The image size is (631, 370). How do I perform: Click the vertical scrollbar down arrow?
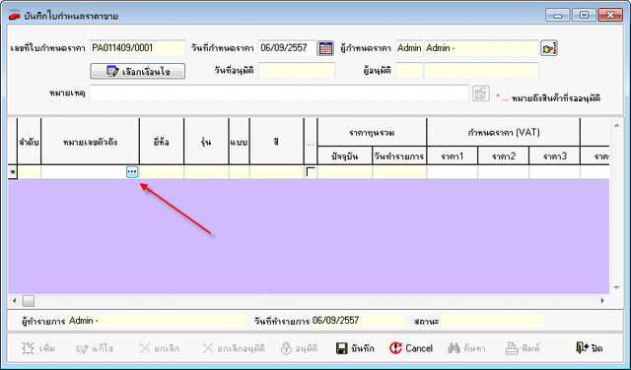coord(616,287)
